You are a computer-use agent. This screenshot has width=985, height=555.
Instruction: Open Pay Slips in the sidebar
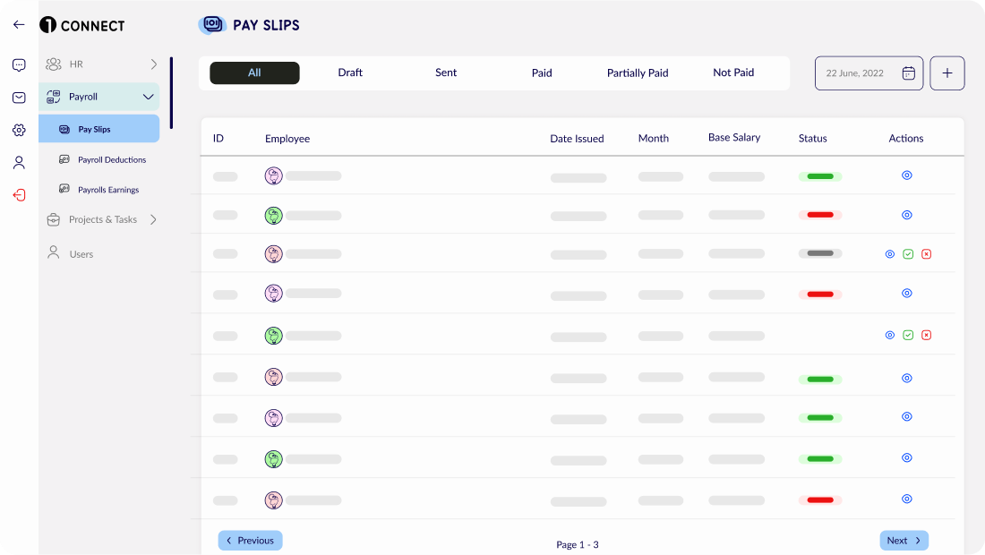(99, 129)
